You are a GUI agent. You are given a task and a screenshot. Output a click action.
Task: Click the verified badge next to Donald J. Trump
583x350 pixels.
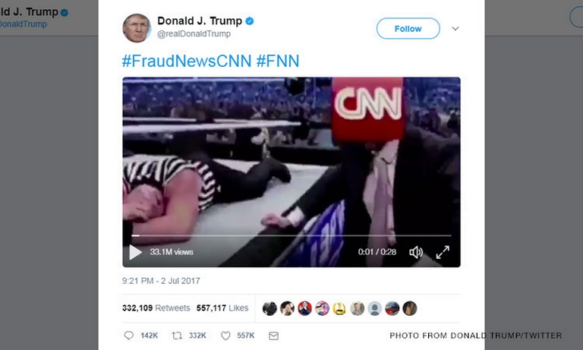(250, 20)
